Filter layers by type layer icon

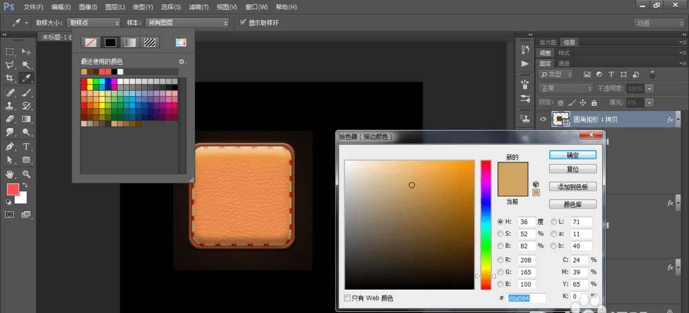click(x=611, y=74)
